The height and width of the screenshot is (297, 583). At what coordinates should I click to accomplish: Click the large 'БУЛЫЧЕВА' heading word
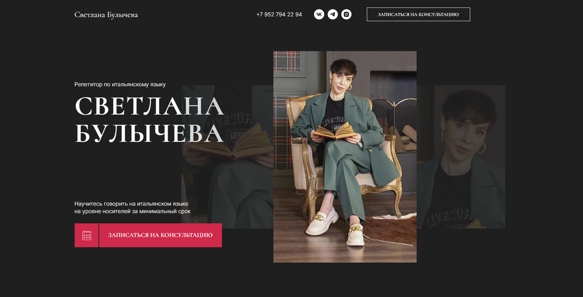click(x=149, y=134)
